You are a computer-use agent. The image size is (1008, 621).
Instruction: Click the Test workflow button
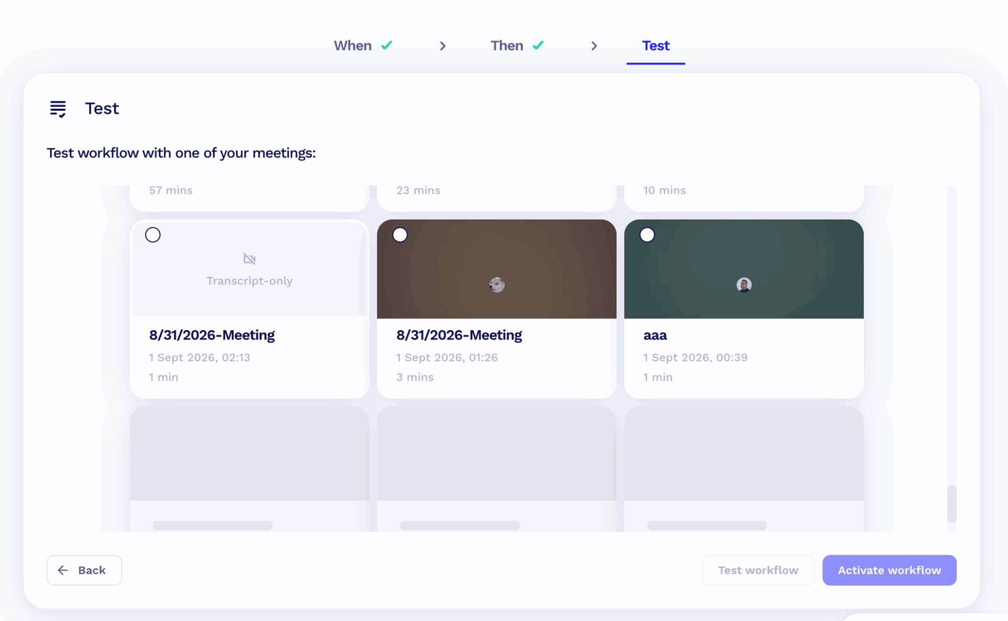[x=758, y=570]
